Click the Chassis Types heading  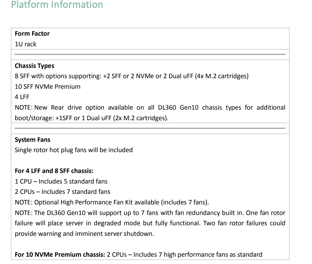[34, 66]
